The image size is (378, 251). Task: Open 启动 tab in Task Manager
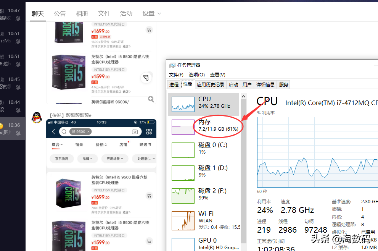coord(233,84)
